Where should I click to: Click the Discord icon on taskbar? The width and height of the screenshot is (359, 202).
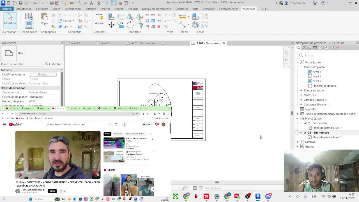click(x=268, y=196)
